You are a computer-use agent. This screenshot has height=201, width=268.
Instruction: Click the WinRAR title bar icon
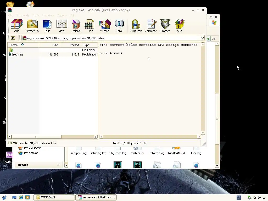9,10
